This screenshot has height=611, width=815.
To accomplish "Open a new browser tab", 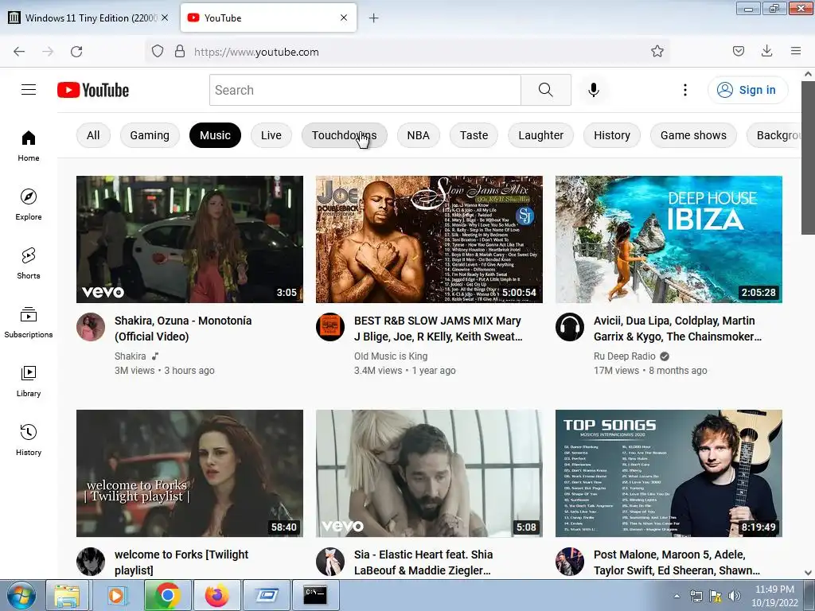I will click(x=374, y=18).
